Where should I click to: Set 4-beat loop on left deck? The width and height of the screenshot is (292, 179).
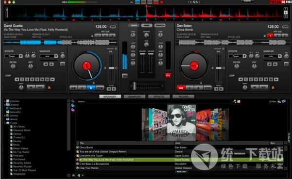click(32, 80)
